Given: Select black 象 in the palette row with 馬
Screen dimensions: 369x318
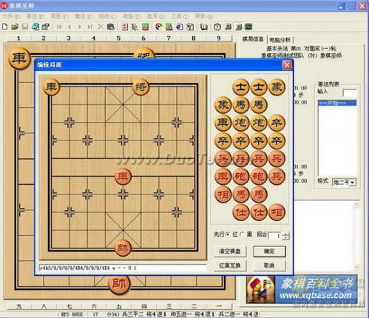Looking at the screenshot, I should [x=223, y=105].
